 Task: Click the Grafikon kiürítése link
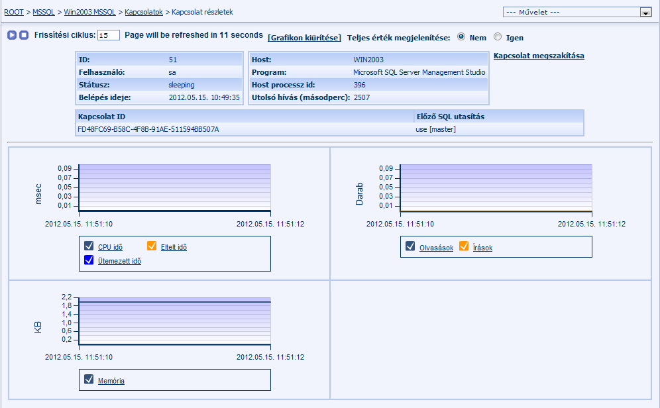pos(304,38)
